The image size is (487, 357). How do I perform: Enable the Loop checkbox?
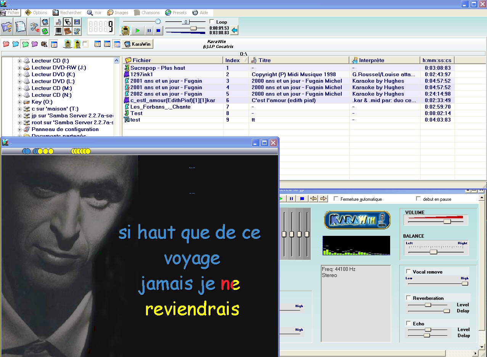pyautogui.click(x=212, y=22)
